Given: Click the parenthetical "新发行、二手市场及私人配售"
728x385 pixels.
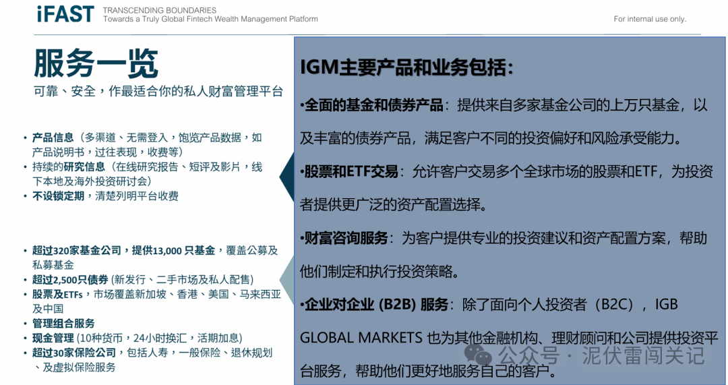Looking at the screenshot, I should pyautogui.click(x=183, y=280).
